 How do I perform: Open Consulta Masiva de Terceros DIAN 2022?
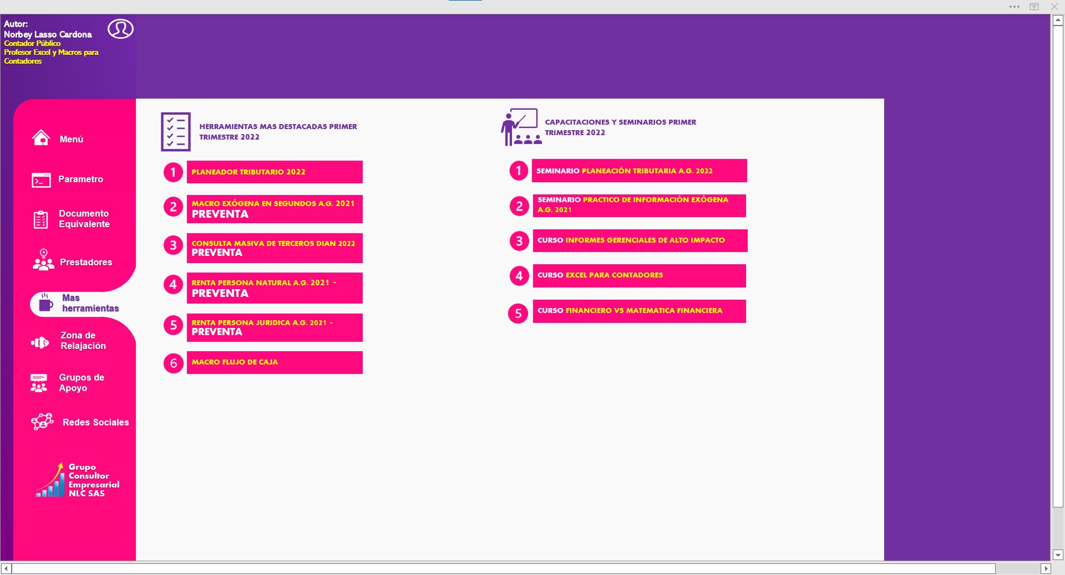point(275,248)
